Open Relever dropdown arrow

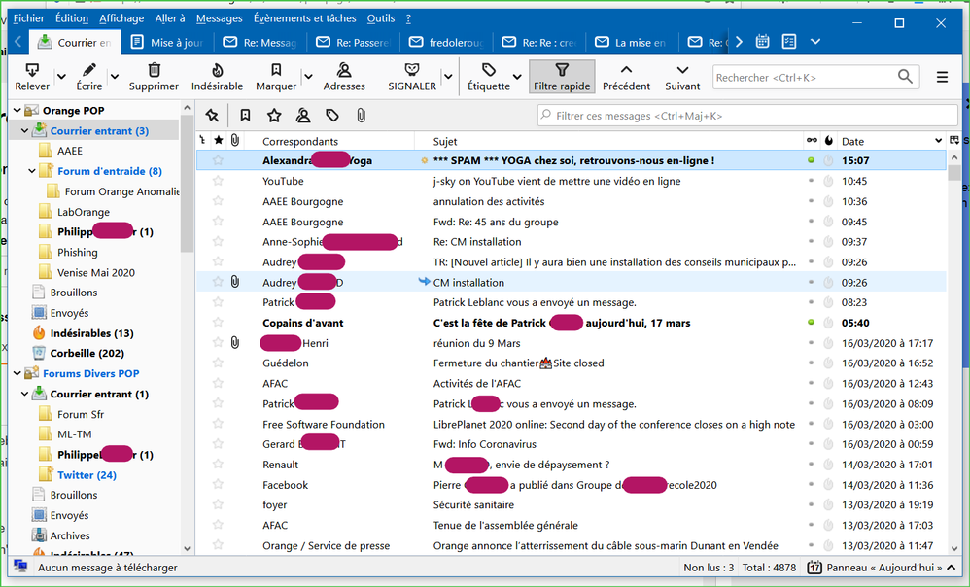(x=61, y=78)
